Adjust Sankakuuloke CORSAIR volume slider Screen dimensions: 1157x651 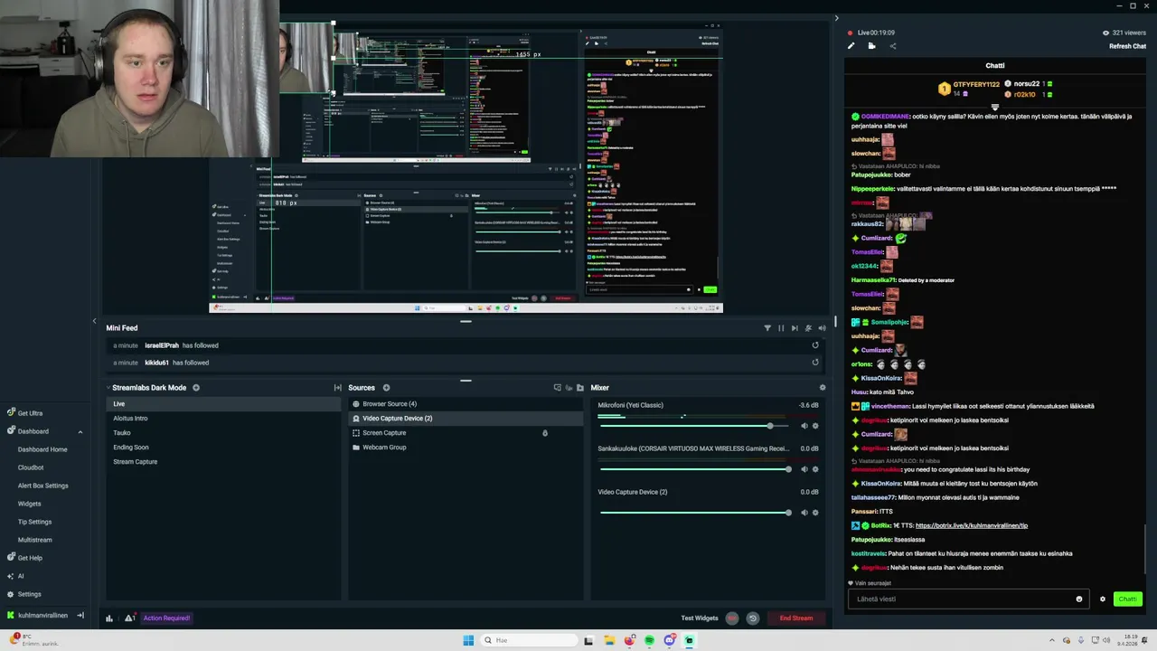click(694, 469)
